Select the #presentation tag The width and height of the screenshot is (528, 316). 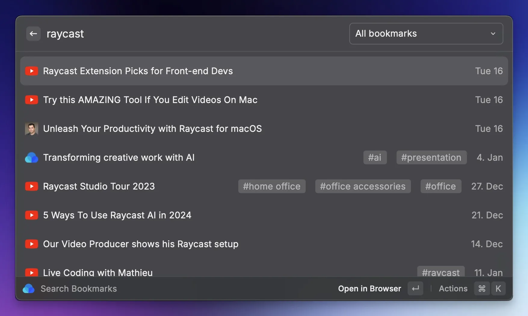tap(431, 157)
